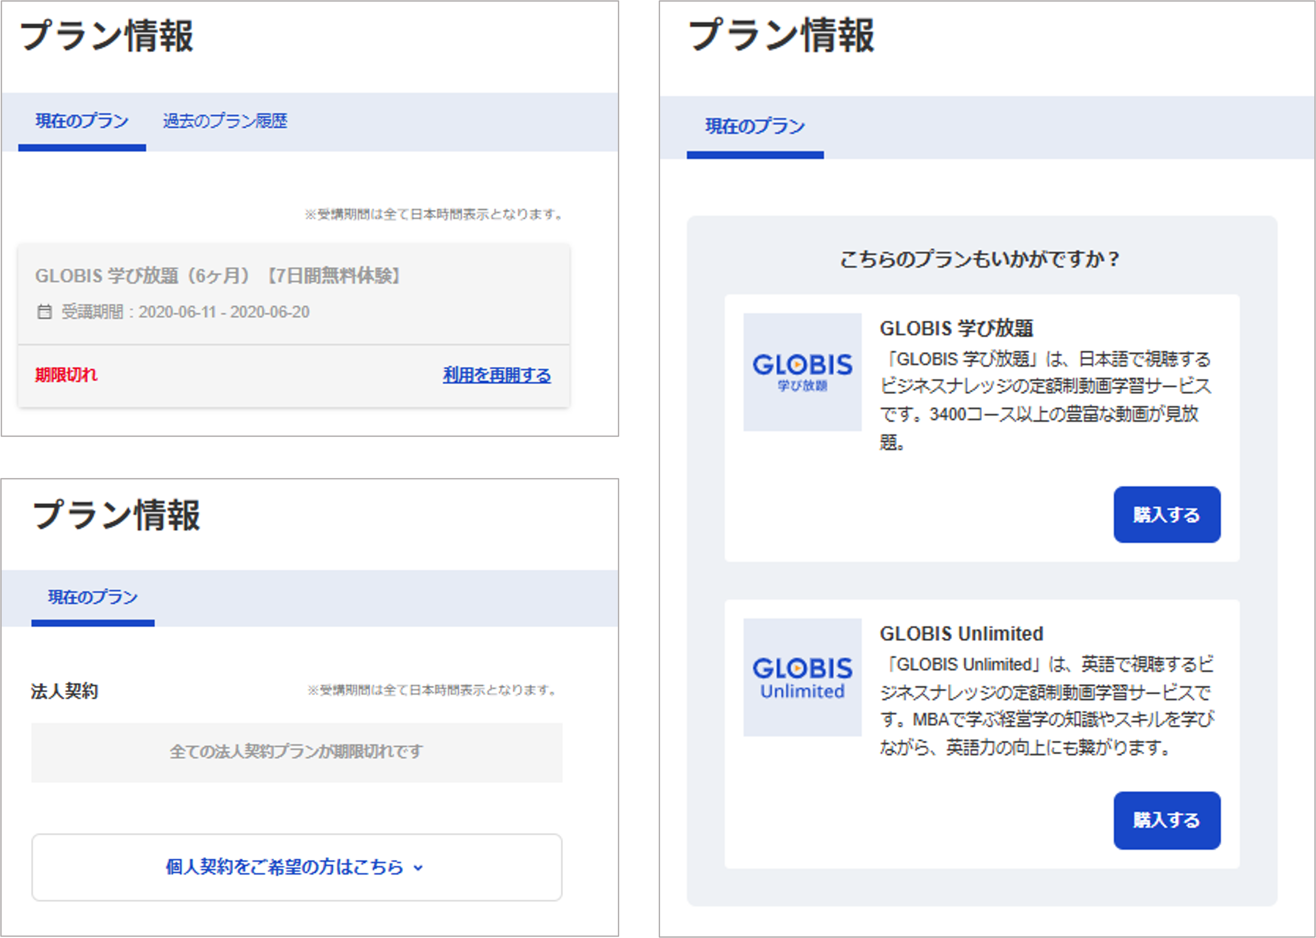Click the 利用を再開する link
Screen dimensions: 1316x938
tap(496, 376)
